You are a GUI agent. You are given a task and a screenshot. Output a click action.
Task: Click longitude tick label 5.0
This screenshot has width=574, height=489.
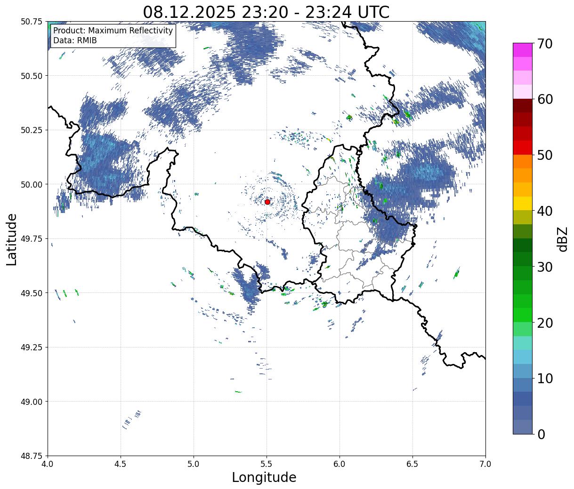(x=194, y=464)
